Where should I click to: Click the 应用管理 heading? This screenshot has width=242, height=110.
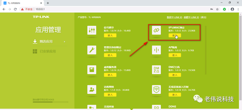click(48, 30)
